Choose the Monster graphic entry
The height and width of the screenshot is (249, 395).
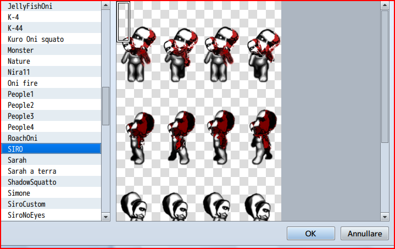click(x=51, y=50)
